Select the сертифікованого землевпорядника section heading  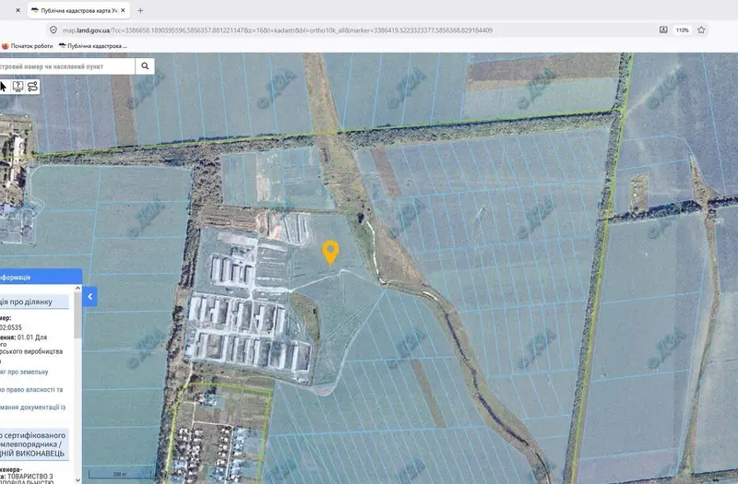(x=34, y=444)
